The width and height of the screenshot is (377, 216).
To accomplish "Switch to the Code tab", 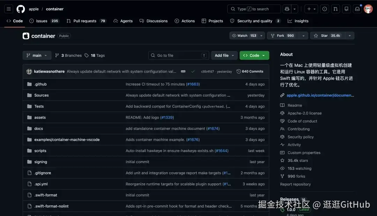I will [x=15, y=21].
